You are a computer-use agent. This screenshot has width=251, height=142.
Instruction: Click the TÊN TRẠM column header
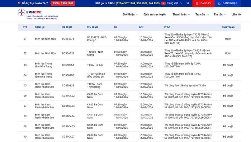click(93, 27)
